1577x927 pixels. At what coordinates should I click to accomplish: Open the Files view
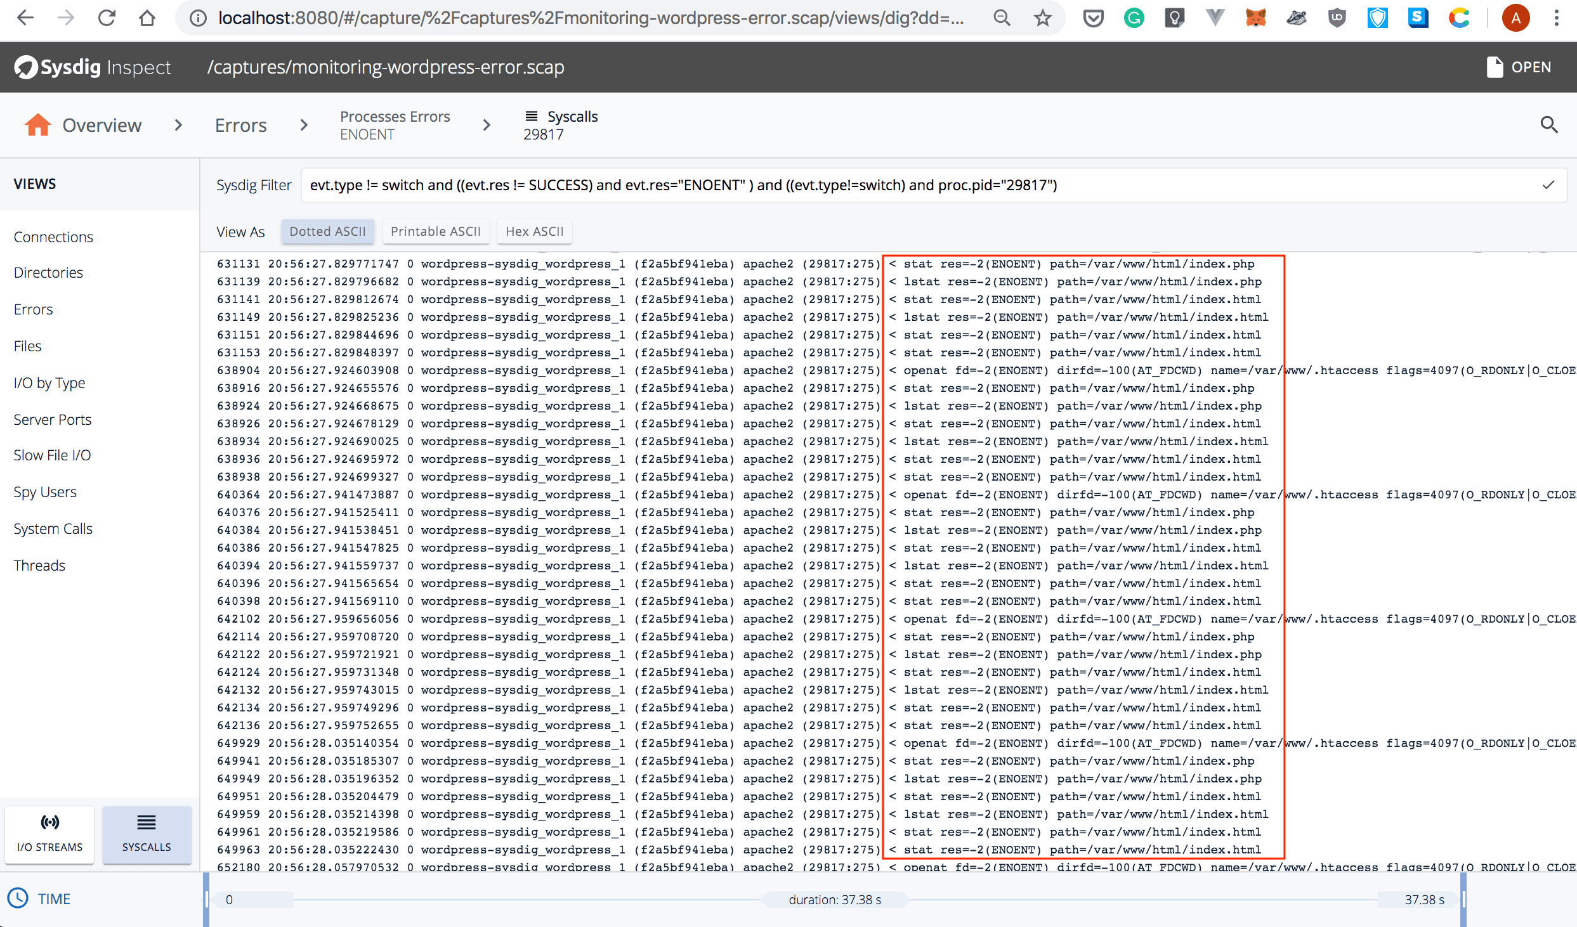[x=27, y=346]
